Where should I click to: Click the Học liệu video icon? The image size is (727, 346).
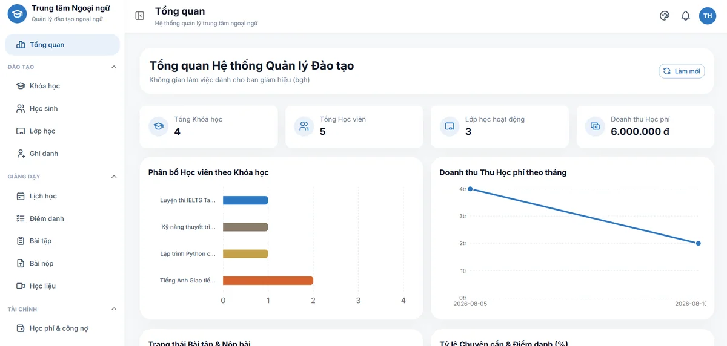(x=21, y=286)
